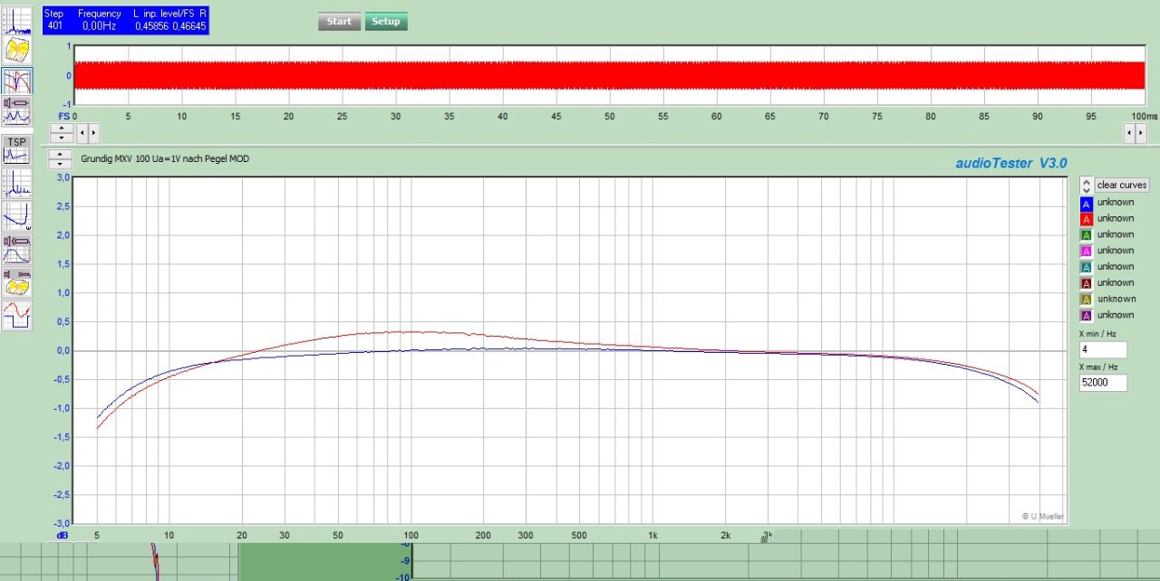Image resolution: width=1160 pixels, height=581 pixels.
Task: Click the clear curves button
Action: point(1122,185)
